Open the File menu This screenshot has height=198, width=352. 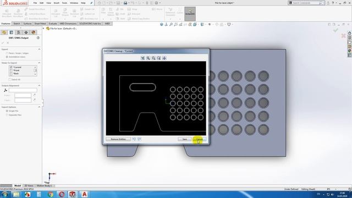(35, 3)
